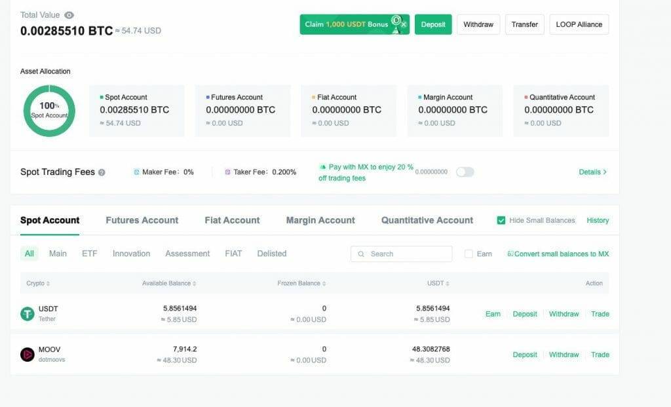Sort by USDT column arrows
The height and width of the screenshot is (407, 671).
[448, 283]
